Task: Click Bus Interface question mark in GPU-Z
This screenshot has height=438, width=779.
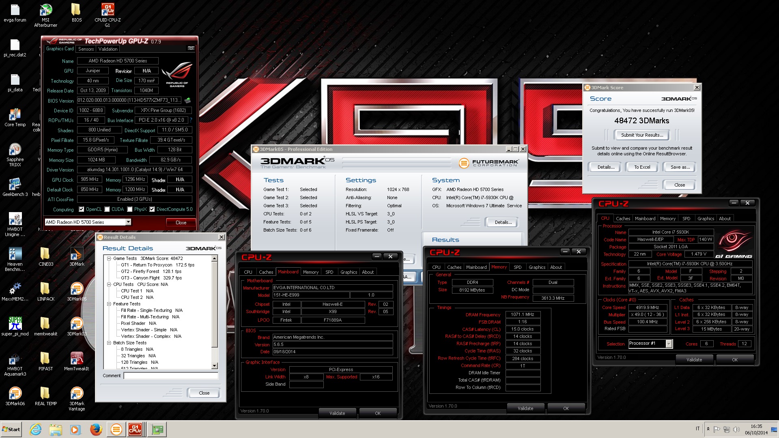Action: (191, 120)
